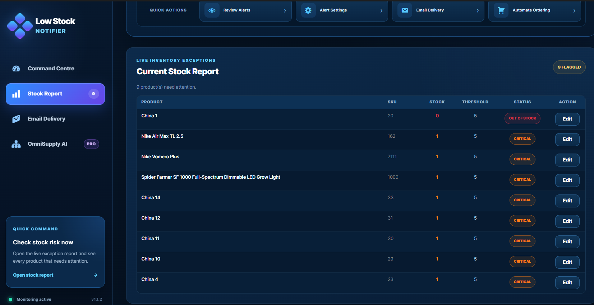Click the Email Delivery envelope icon
The image size is (594, 305).
pyautogui.click(x=405, y=10)
